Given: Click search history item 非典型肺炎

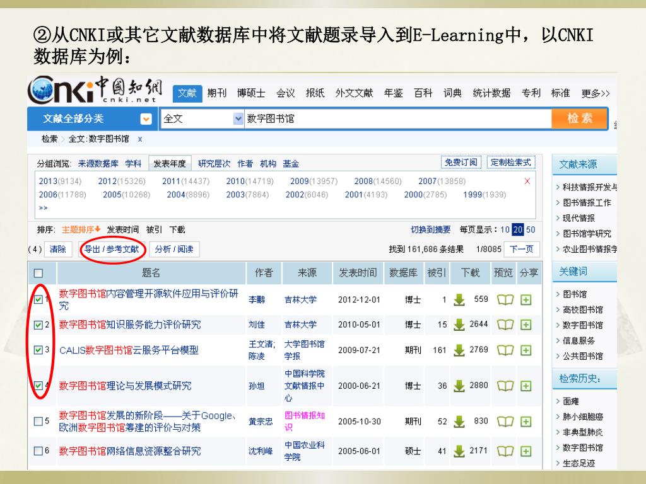Looking at the screenshot, I should (x=582, y=432).
